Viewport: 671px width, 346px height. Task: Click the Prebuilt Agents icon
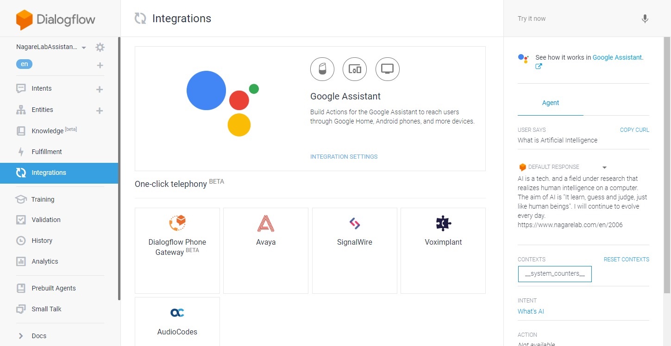click(21, 288)
